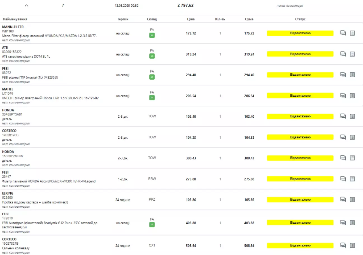This screenshot has width=363, height=255.
Task: Click description ATE гальмівна рідина DOT4 SL 1L
Action: (x=26, y=56)
